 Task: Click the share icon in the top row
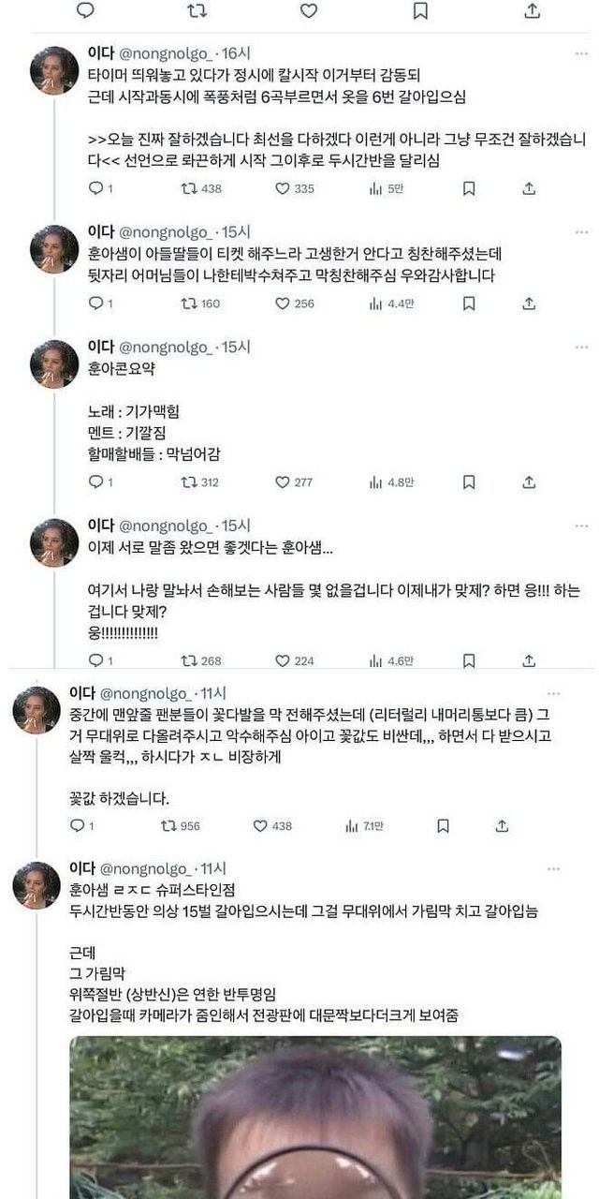[532, 10]
